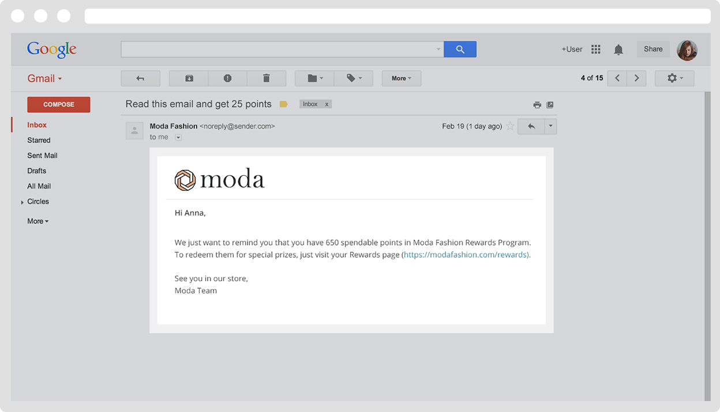
Task: Open the Google apps grid
Action: click(596, 50)
